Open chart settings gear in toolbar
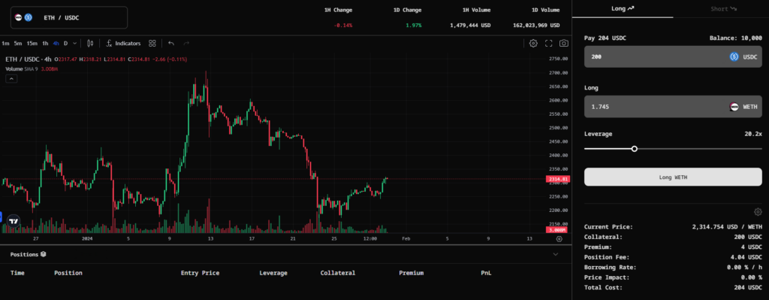Viewport: 769px width, 300px height. pyautogui.click(x=533, y=43)
